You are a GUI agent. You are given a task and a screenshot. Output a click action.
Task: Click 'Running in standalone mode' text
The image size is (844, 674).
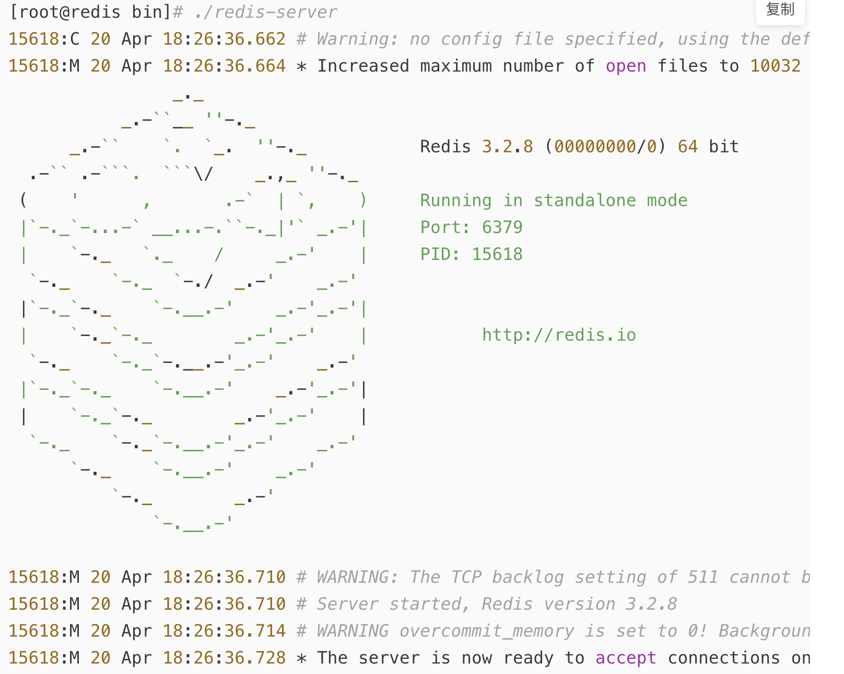coord(554,200)
